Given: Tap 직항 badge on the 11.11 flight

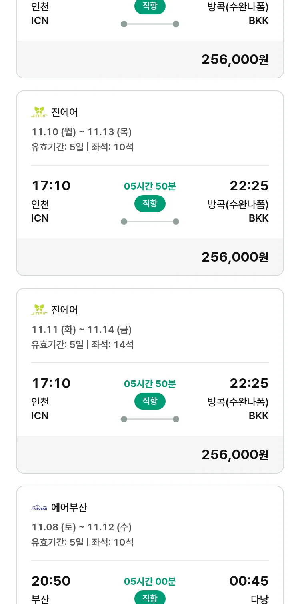Looking at the screenshot, I should 150,401.
